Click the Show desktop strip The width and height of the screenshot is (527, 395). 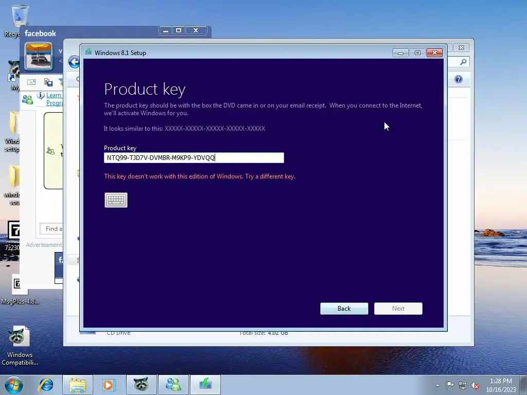(524, 385)
